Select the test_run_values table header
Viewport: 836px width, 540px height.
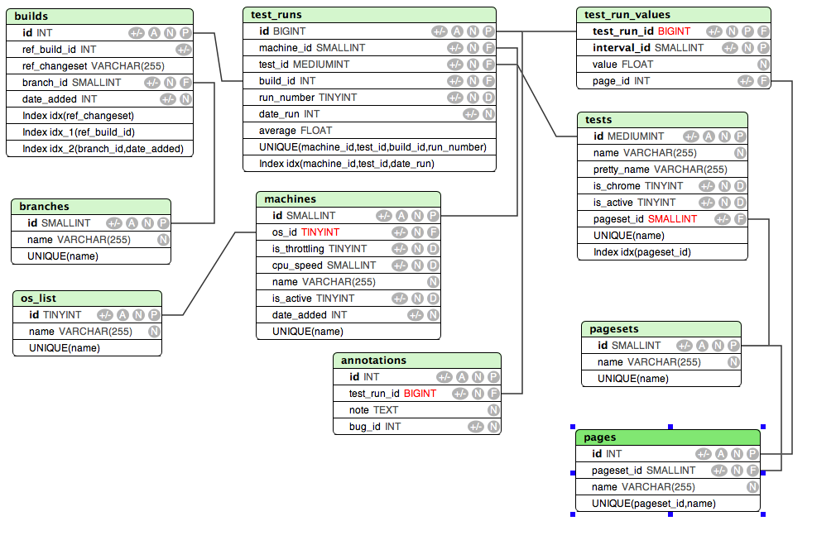coord(674,14)
